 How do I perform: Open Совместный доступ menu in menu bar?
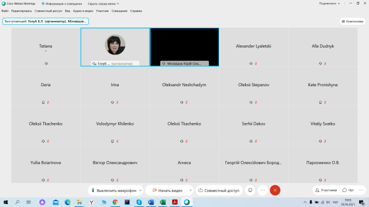pos(48,11)
